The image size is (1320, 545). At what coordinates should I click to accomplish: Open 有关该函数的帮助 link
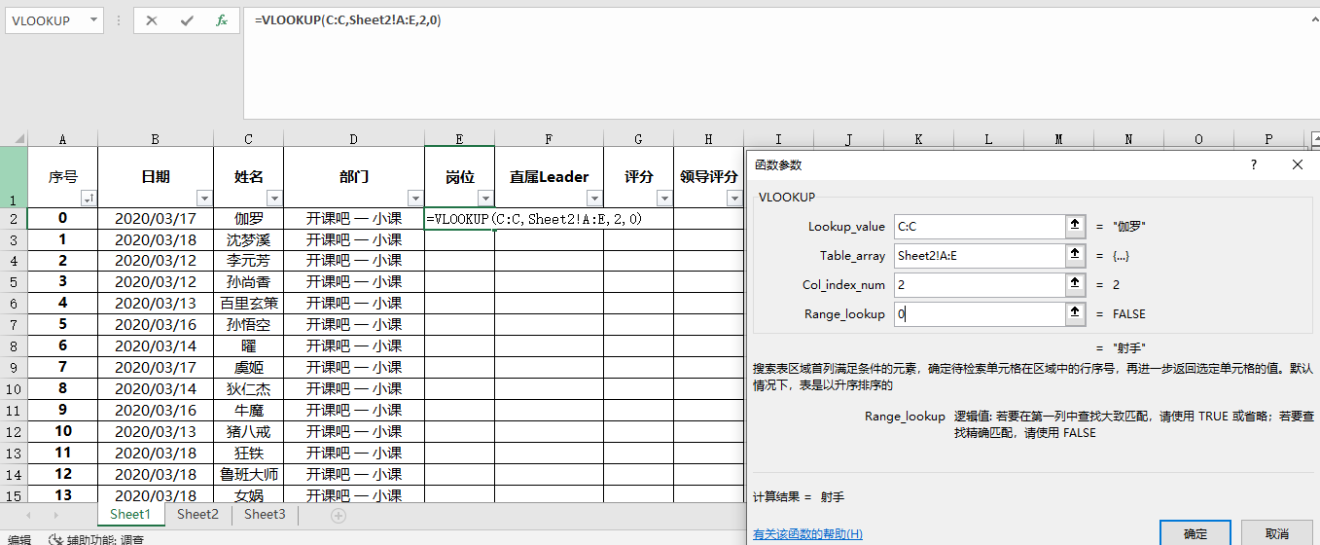(807, 534)
